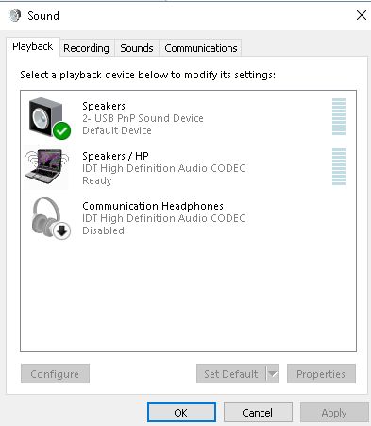Click the disabled down-arrow badge on headphones
The image size is (371, 426).
tap(62, 231)
